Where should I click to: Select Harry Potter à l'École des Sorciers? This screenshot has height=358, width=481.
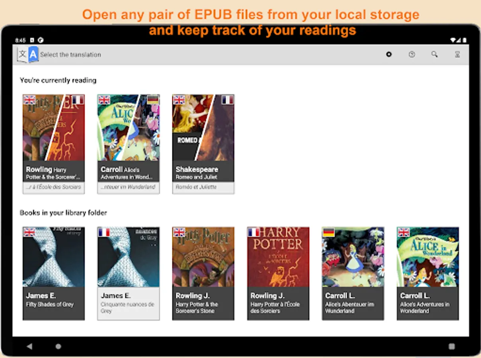point(278,274)
